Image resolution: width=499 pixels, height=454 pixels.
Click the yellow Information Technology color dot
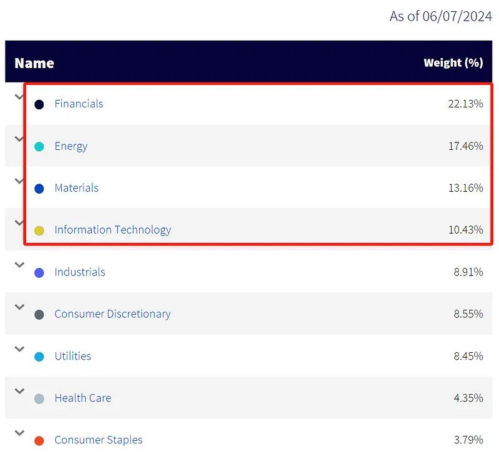39,230
